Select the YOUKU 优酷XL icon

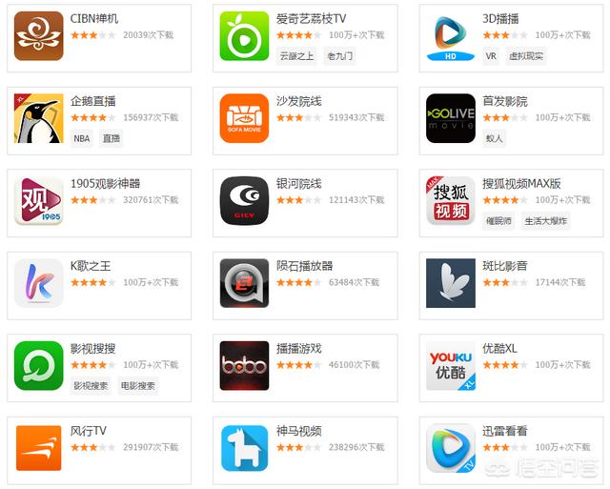tap(451, 366)
